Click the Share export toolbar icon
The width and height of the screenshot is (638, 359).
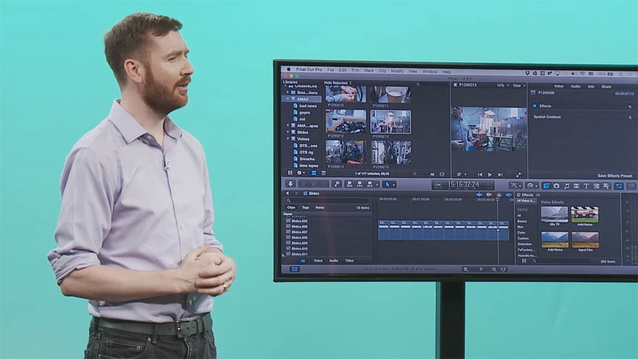[x=631, y=186]
